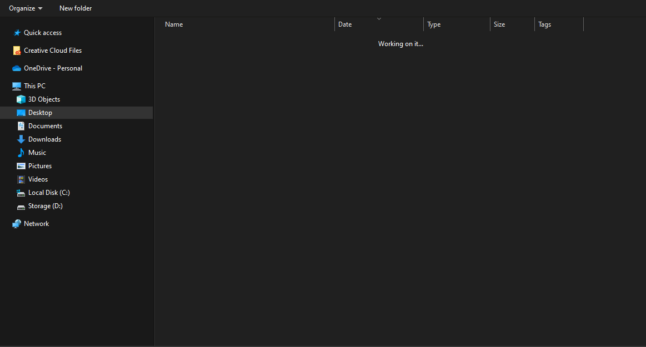
Task: Open the 3D Objects folder icon
Action: pos(21,99)
